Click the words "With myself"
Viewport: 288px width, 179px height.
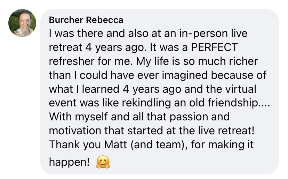tap(73, 117)
